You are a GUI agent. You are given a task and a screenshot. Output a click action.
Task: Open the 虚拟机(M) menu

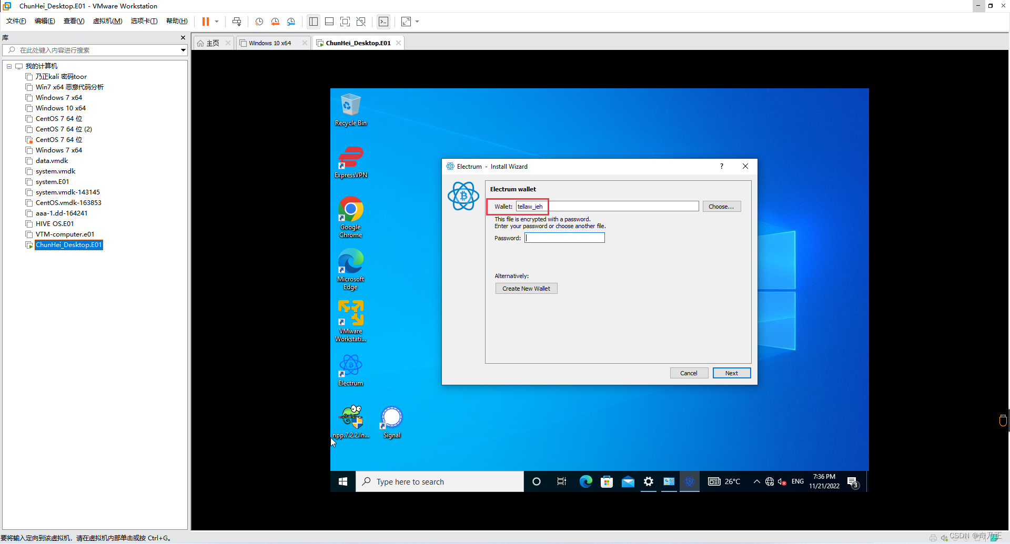click(x=107, y=21)
